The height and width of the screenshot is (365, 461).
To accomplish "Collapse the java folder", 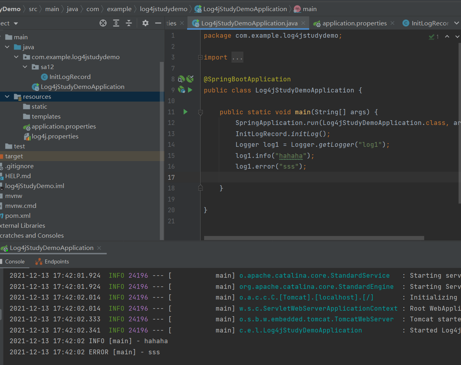I will (8, 47).
